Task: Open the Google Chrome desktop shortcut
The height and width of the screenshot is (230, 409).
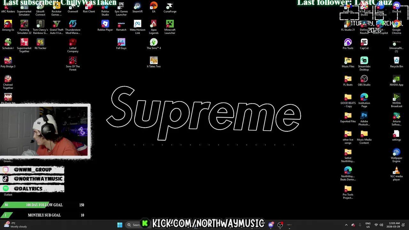Action: pyautogui.click(x=397, y=27)
